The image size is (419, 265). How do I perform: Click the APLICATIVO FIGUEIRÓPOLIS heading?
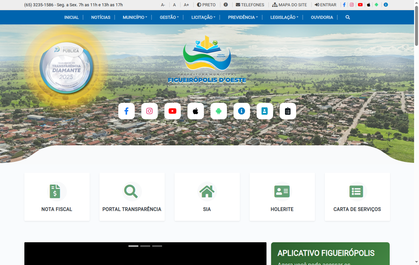point(326,253)
